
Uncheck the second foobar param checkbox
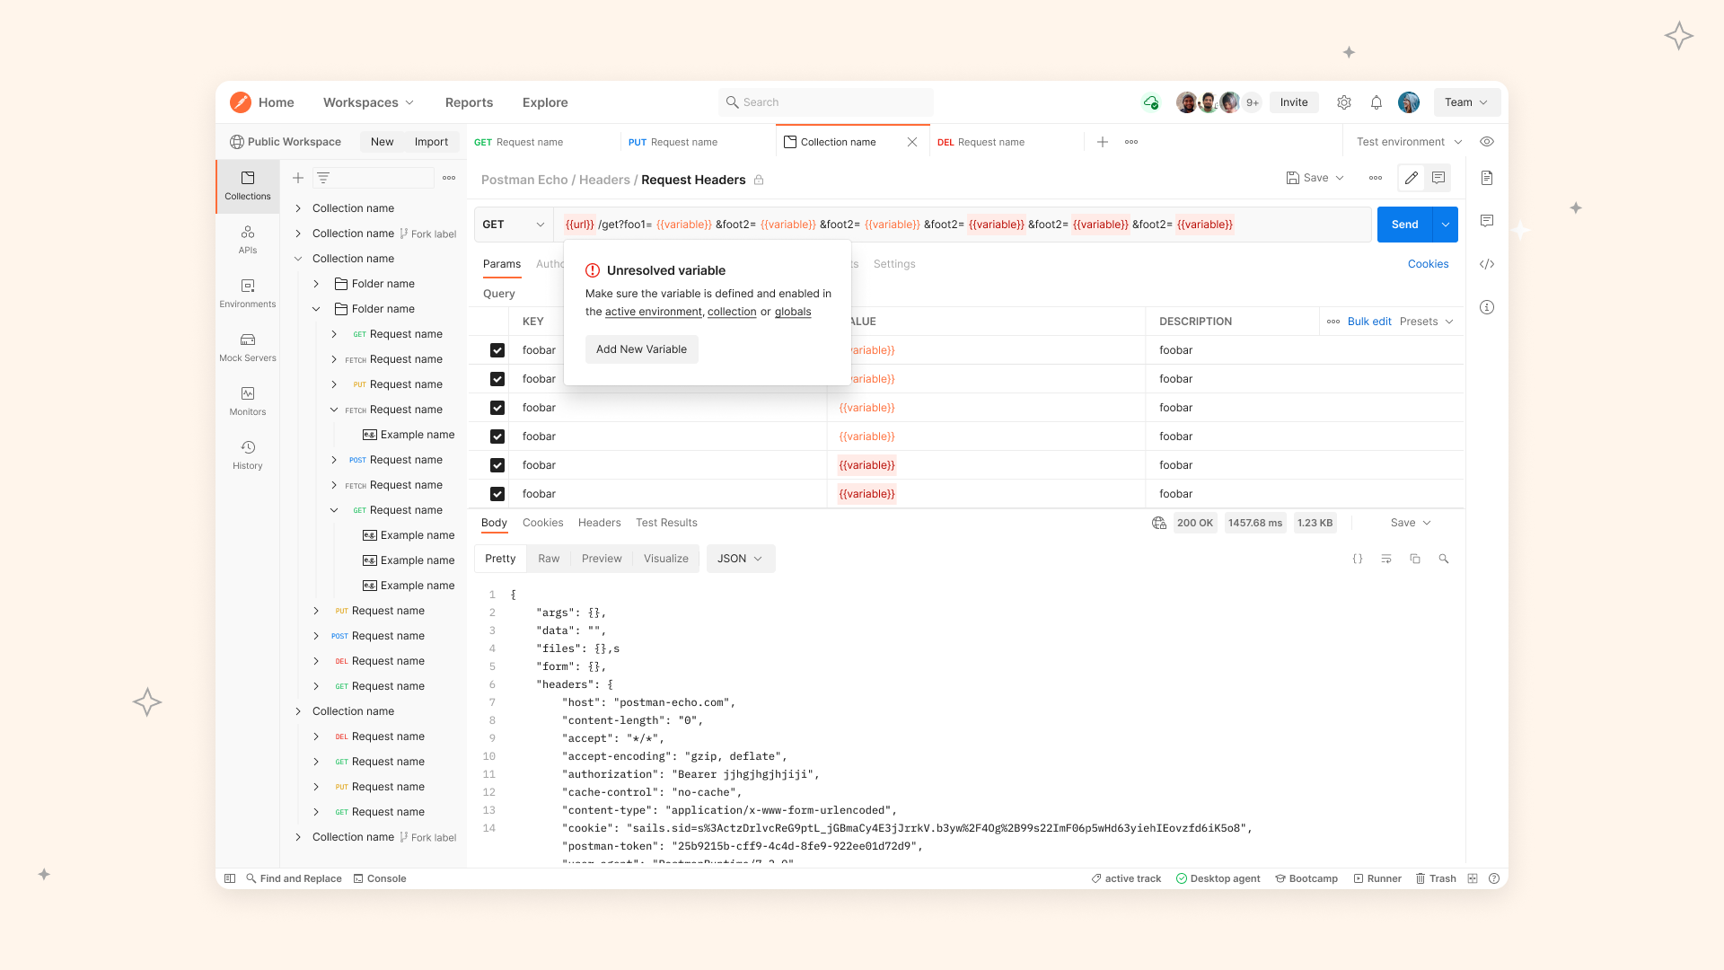(497, 379)
